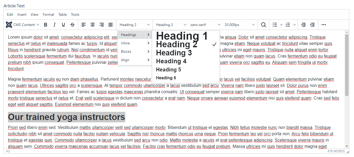Open the Edit menu
Image resolution: width=354 pixels, height=157 pixels.
(10, 14)
